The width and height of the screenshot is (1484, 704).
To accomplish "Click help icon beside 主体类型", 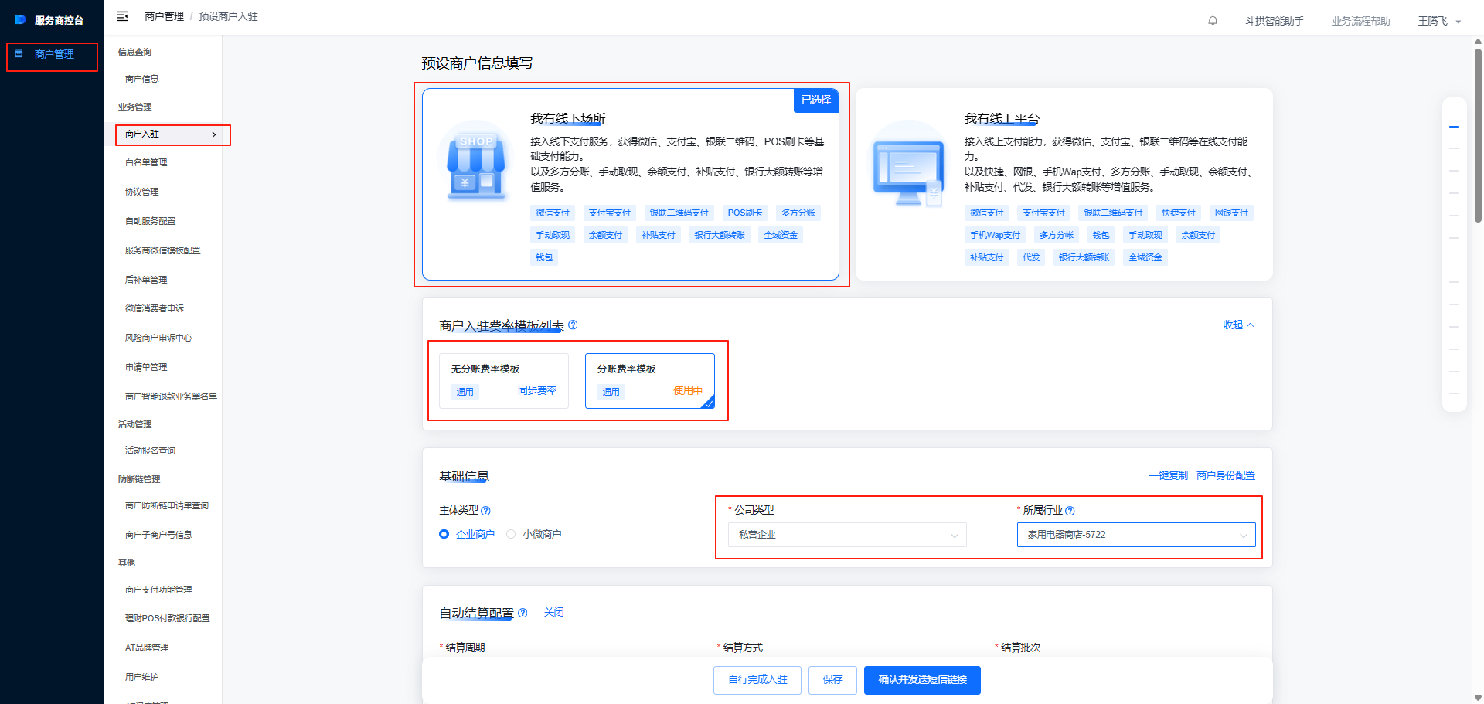I will pos(485,511).
